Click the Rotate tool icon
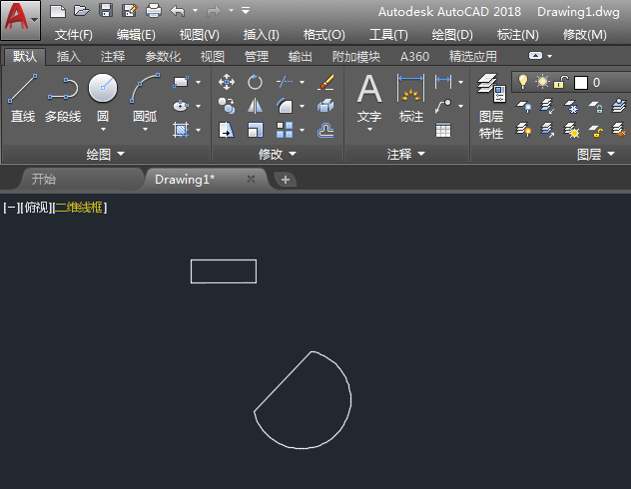 point(256,82)
